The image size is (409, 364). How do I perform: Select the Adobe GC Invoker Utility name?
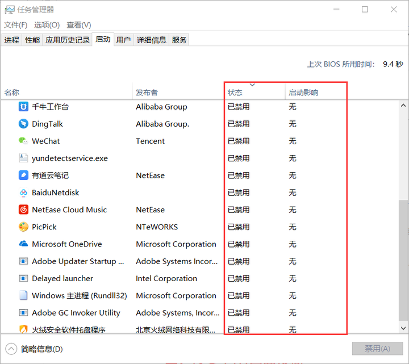coord(76,313)
